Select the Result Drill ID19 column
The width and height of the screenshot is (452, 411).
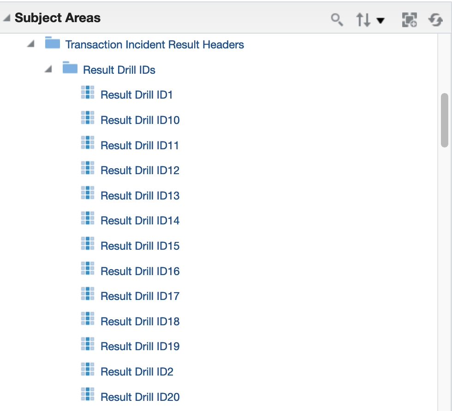pyautogui.click(x=140, y=346)
